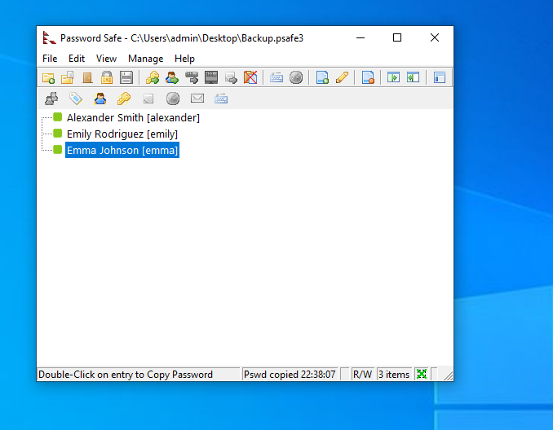Viewport: 553px width, 430px height.
Task: Copy username using person-with-arrow toolbar icon
Action: (172, 77)
